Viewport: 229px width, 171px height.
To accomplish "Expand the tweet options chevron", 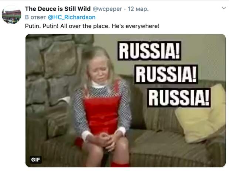I will 223,8.
